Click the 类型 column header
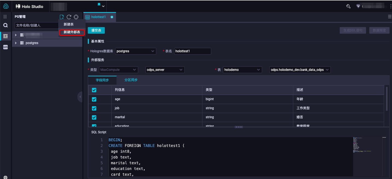Image resolution: width=392 pixels, height=179 pixels. [x=248, y=90]
